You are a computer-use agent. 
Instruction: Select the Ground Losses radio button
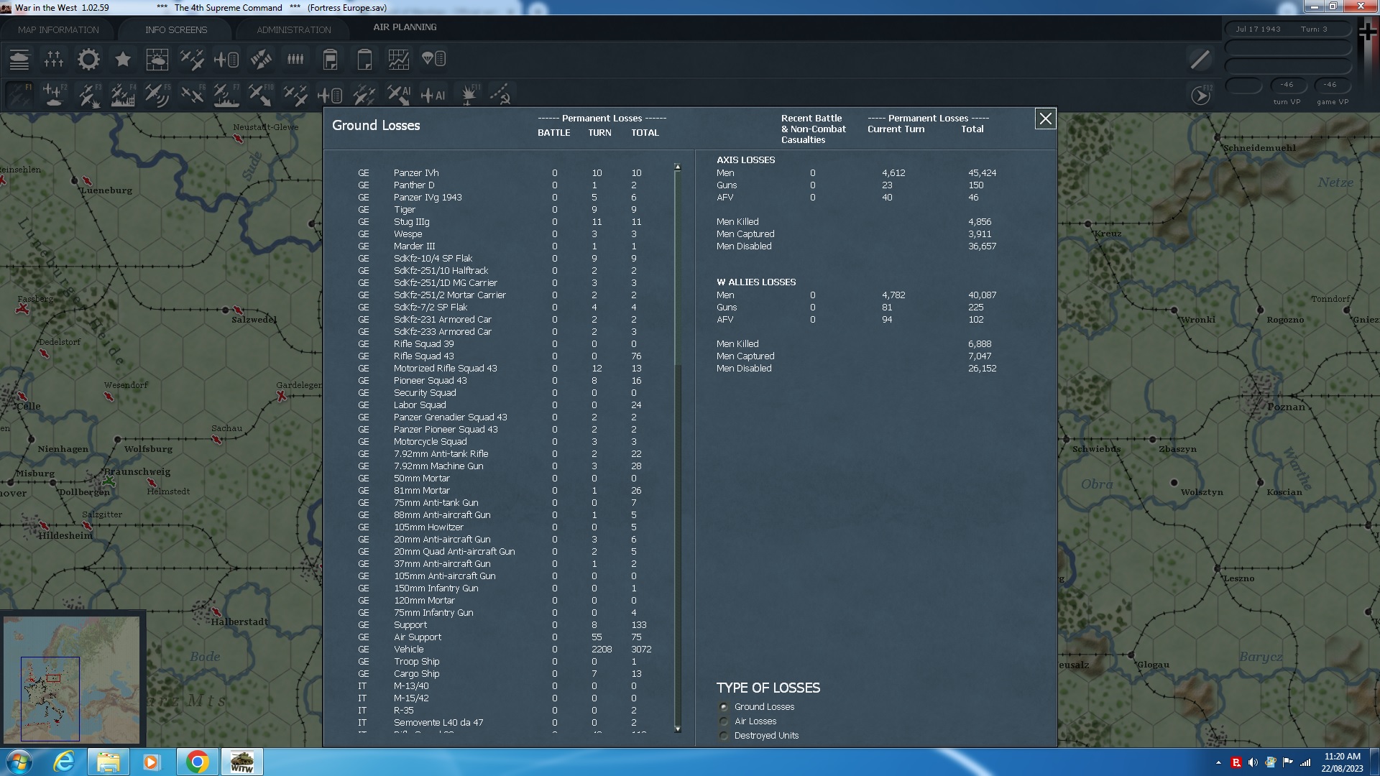[x=724, y=707]
